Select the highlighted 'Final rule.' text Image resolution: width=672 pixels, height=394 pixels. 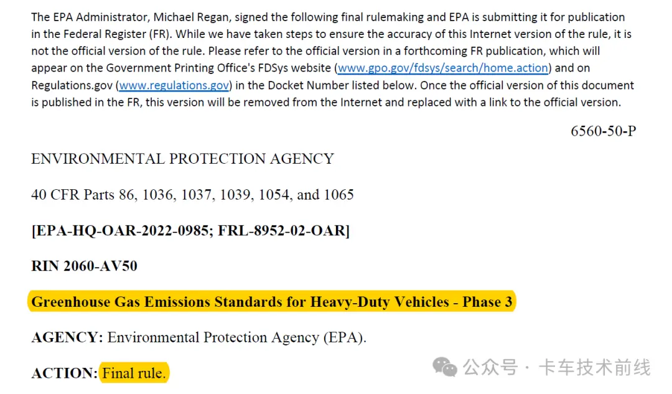[134, 373]
